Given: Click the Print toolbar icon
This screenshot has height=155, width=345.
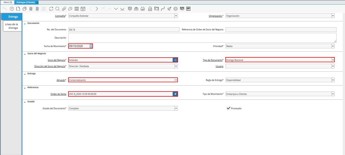Looking at the screenshot, I should coord(143,9).
